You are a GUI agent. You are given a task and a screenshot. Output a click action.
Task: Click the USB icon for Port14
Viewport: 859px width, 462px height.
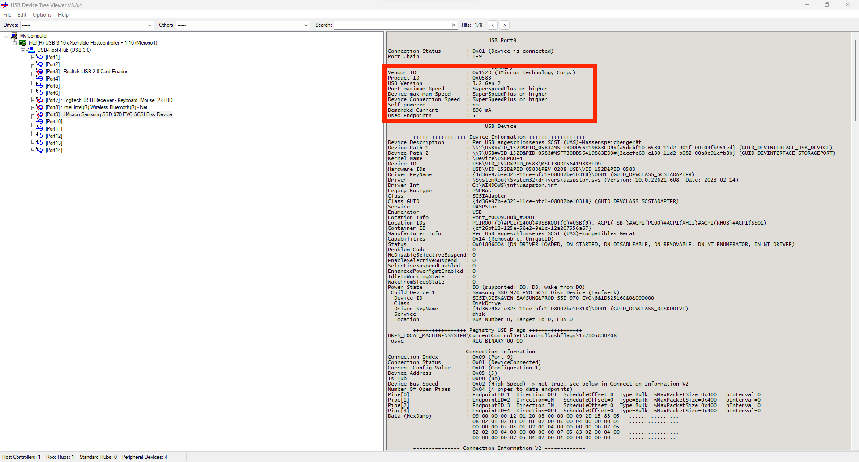(x=40, y=150)
